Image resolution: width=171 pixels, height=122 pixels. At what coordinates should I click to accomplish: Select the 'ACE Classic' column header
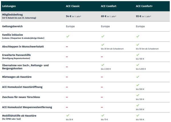[73, 6]
